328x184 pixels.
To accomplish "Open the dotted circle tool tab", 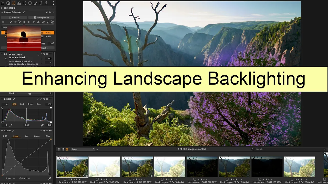I will (x=25, y=3).
